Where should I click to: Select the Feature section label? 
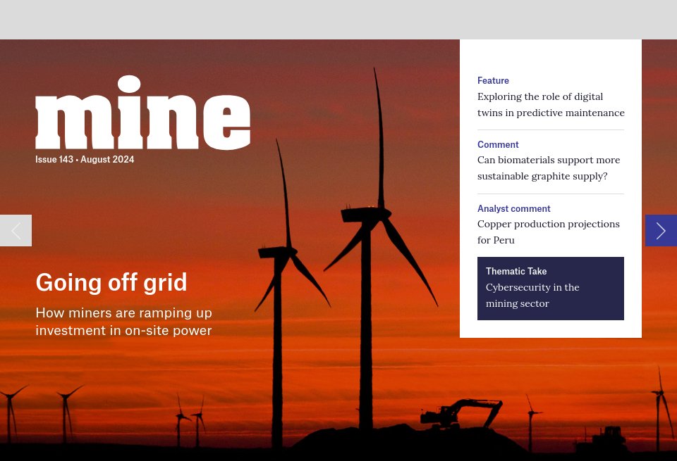[493, 80]
